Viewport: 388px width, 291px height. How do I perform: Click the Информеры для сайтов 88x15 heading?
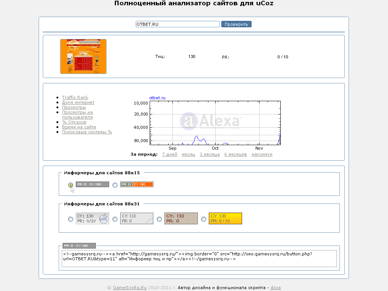[x=102, y=173]
